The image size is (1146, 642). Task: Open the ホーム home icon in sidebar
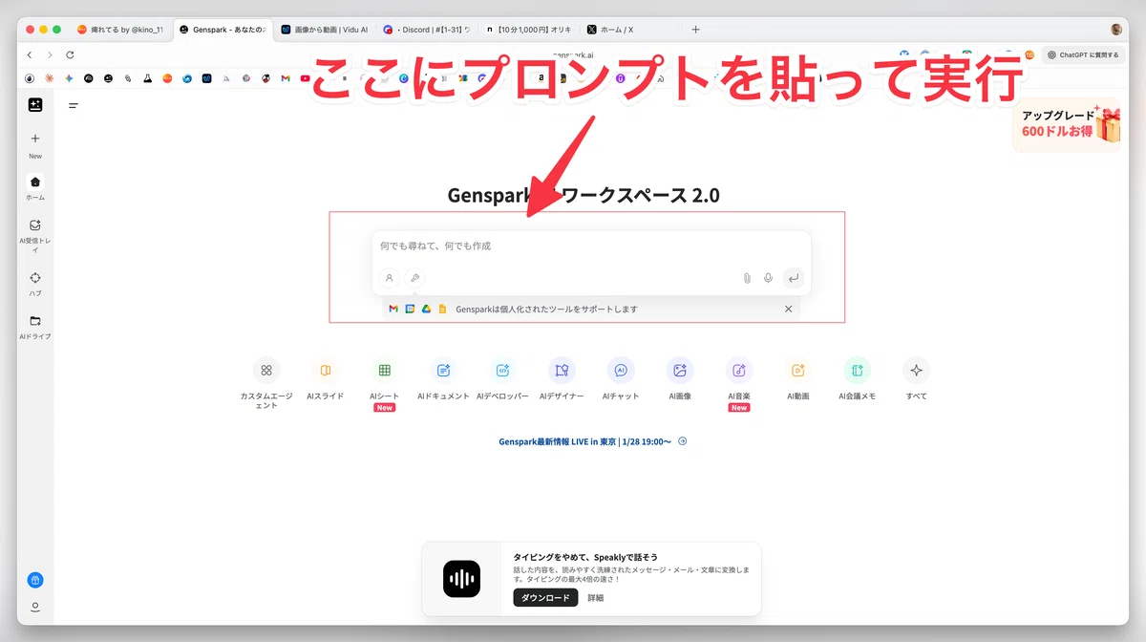(35, 182)
